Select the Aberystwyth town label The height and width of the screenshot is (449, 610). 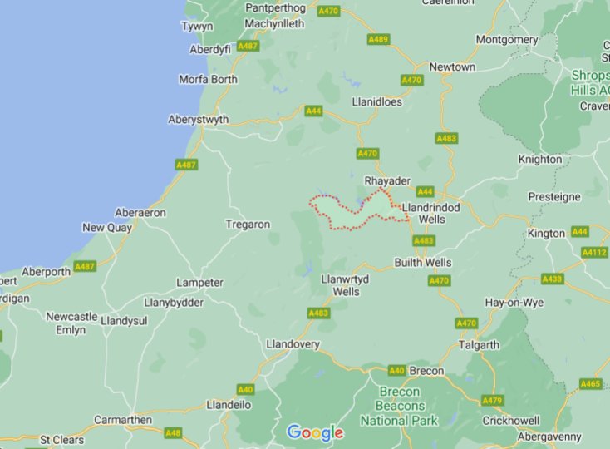(199, 120)
